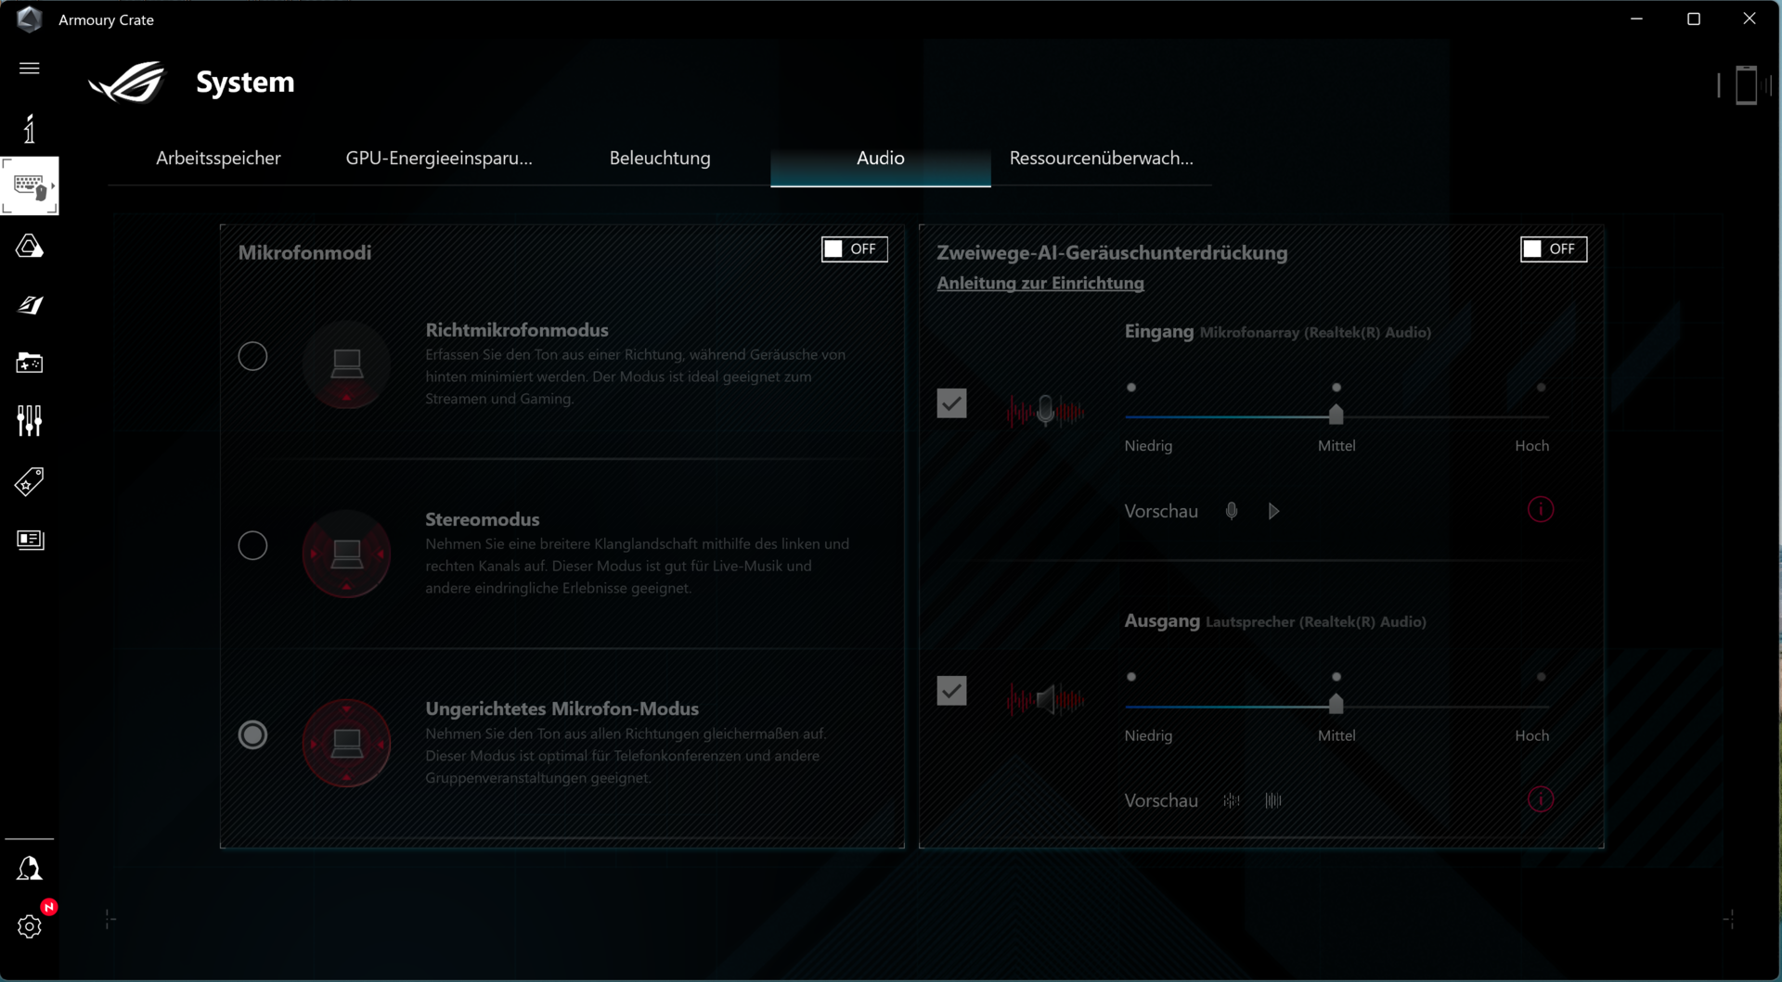Viewport: 1782px width, 982px height.
Task: Switch to the Beleuchtung tab
Action: pyautogui.click(x=660, y=159)
